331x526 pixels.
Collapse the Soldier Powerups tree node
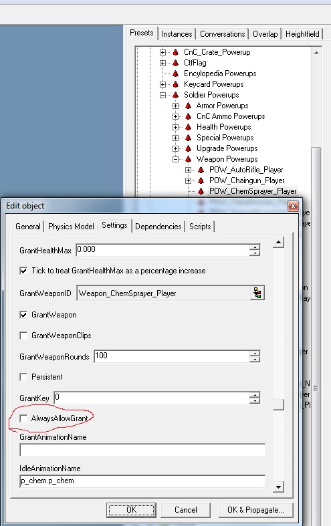[x=162, y=95]
